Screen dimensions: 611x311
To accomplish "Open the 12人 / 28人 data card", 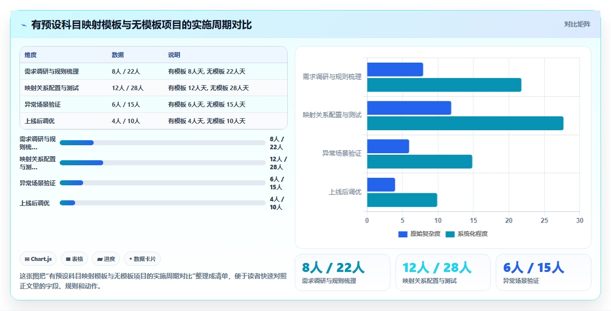I will (443, 272).
